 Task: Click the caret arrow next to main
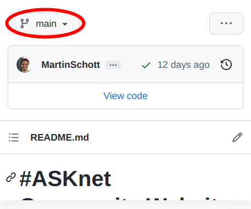point(65,24)
